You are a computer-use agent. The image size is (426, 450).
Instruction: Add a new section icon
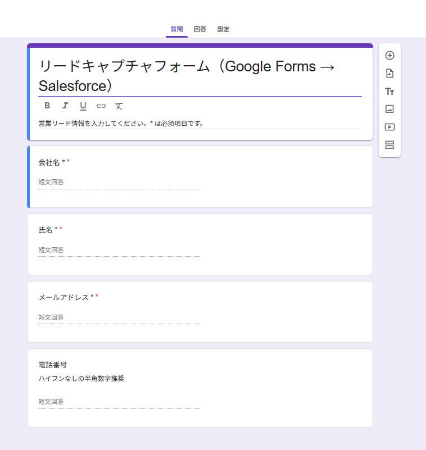(389, 144)
